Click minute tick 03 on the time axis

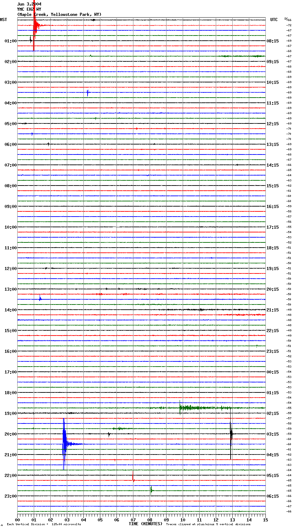tap(67, 520)
